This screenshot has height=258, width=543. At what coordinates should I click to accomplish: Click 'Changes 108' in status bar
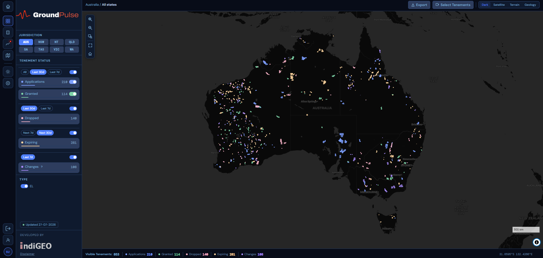[252, 254]
